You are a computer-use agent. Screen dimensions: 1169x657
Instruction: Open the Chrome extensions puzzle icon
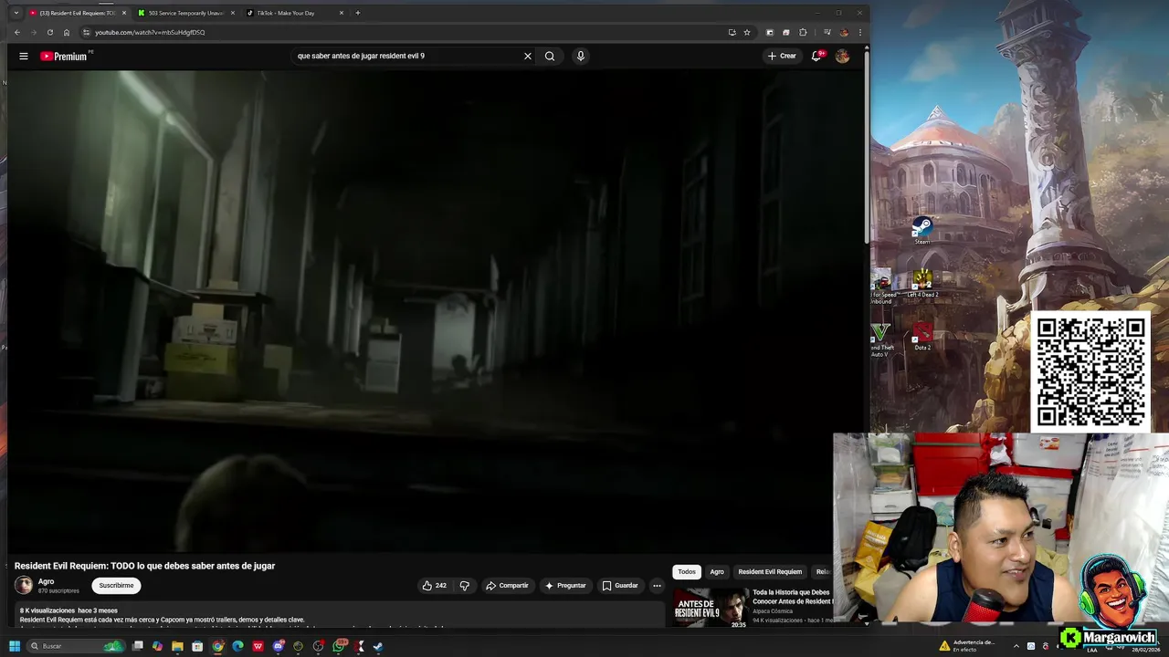[x=803, y=32]
